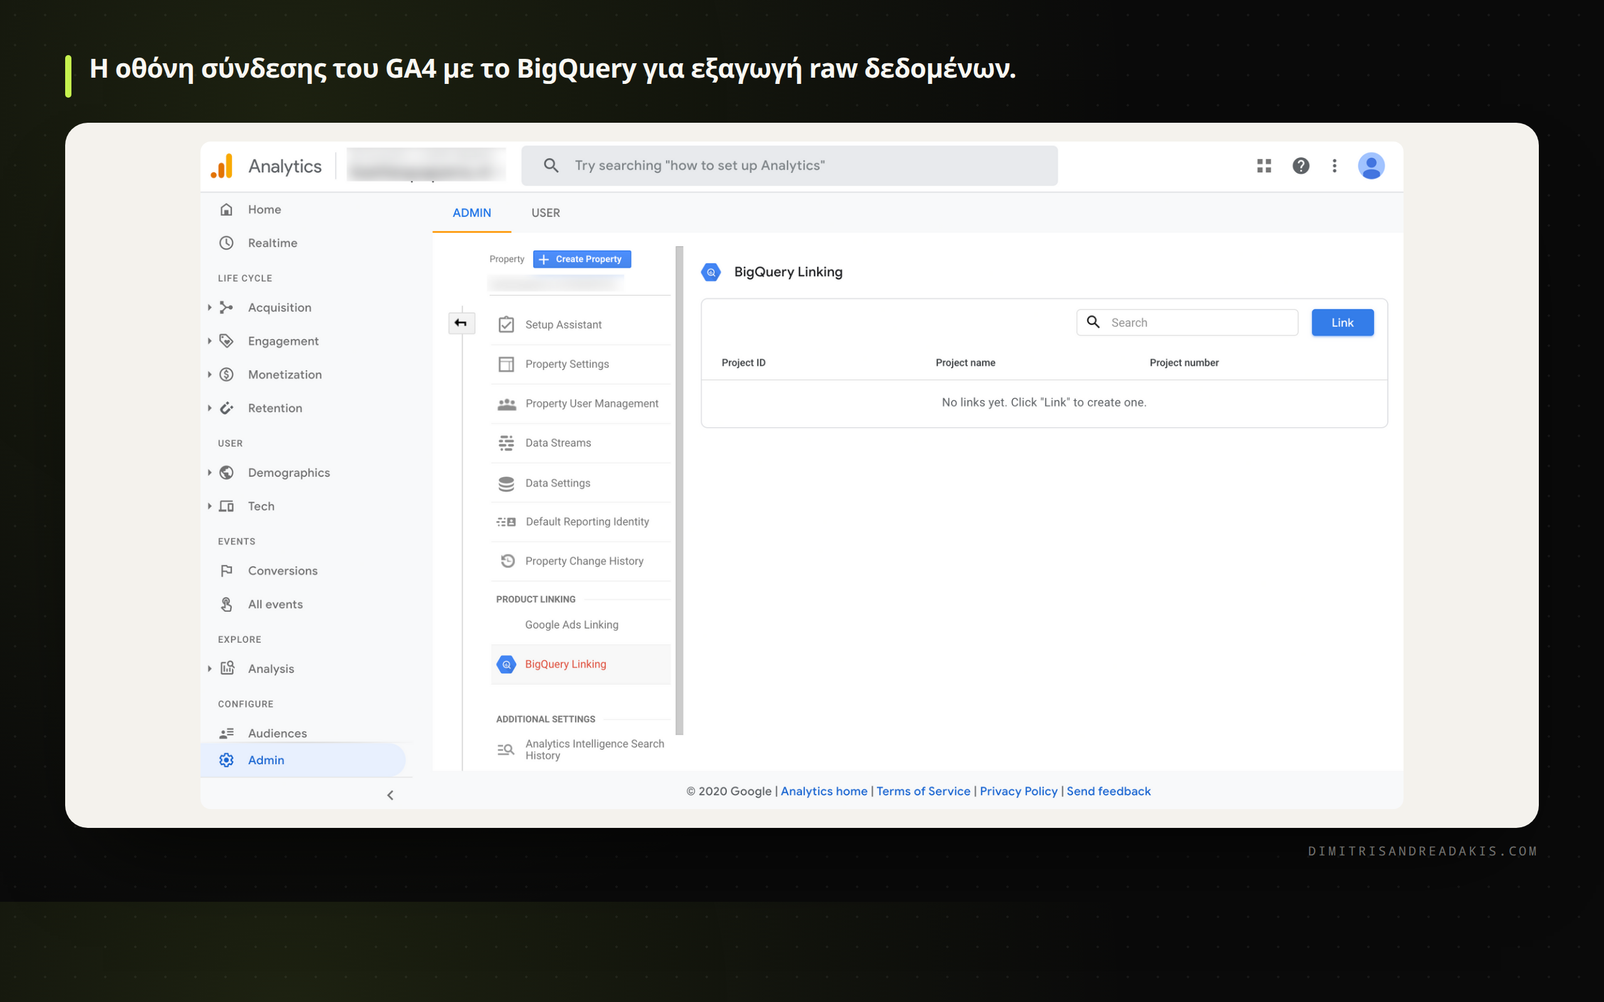This screenshot has width=1604, height=1002.
Task: Click the Analysis chart icon
Action: (227, 668)
